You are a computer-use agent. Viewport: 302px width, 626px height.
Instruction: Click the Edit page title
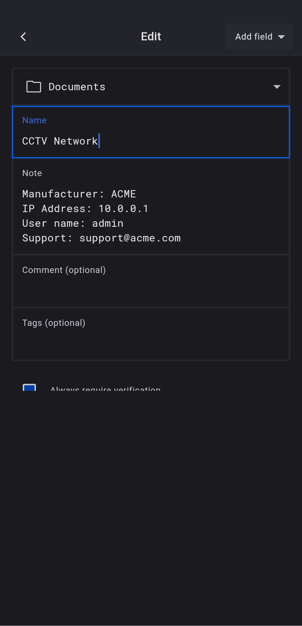151,37
